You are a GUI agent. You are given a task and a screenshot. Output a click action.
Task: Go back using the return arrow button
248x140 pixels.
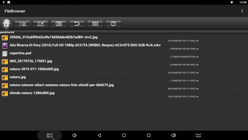coord(77,24)
